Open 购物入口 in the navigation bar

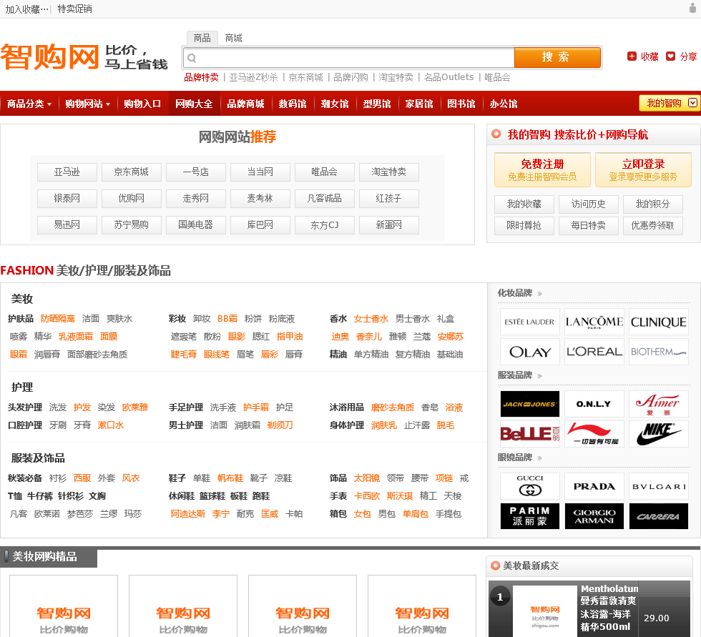click(x=142, y=104)
